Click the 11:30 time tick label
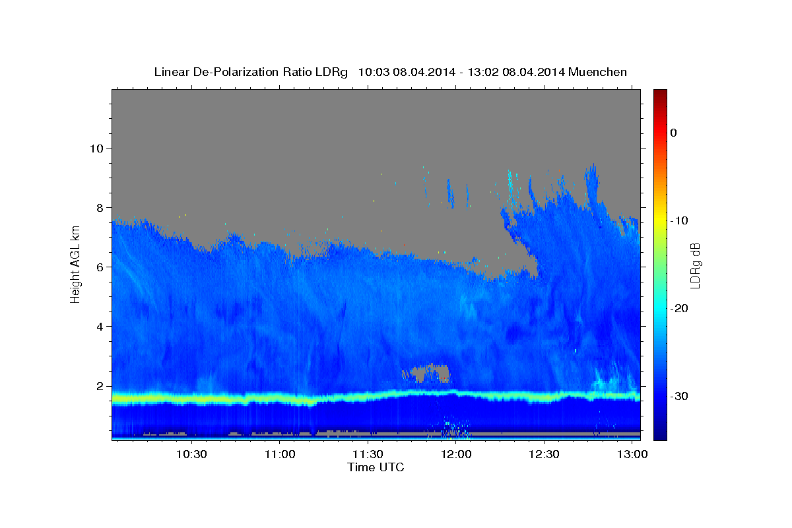The image size is (792, 528). (368, 455)
